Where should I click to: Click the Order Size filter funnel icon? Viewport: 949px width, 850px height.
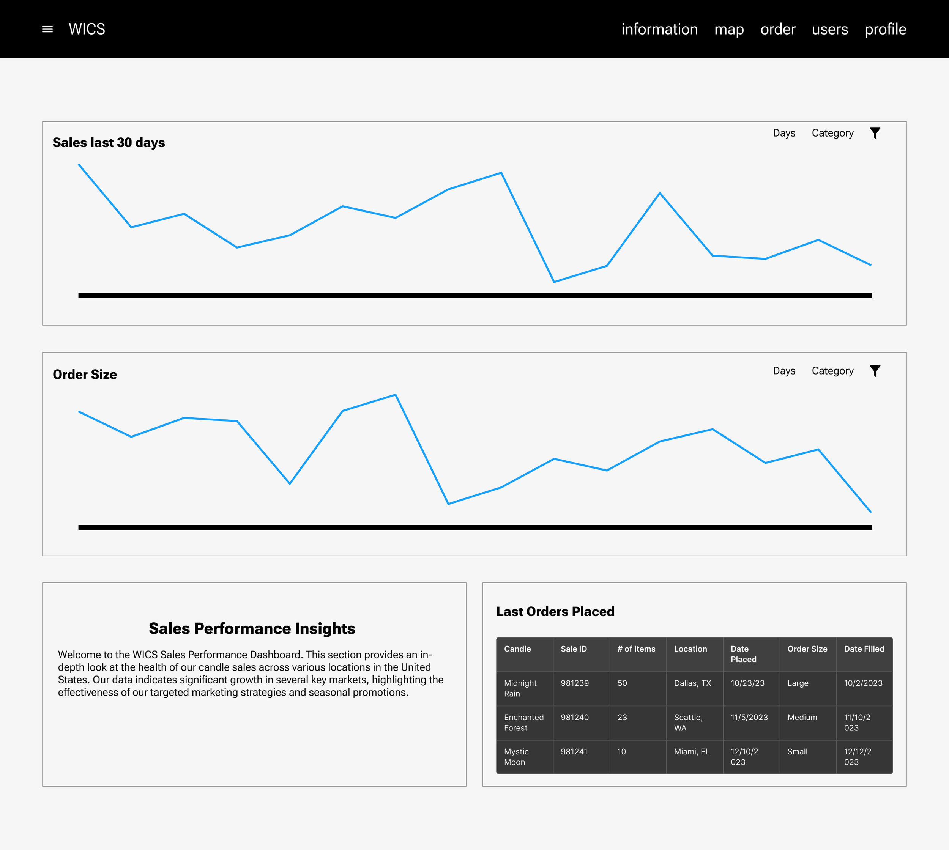point(875,371)
